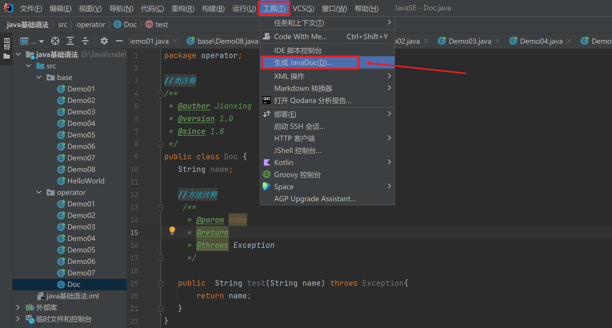The width and height of the screenshot is (612, 328).
Task: Open project panel settings gear icon
Action: pyautogui.click(x=104, y=41)
